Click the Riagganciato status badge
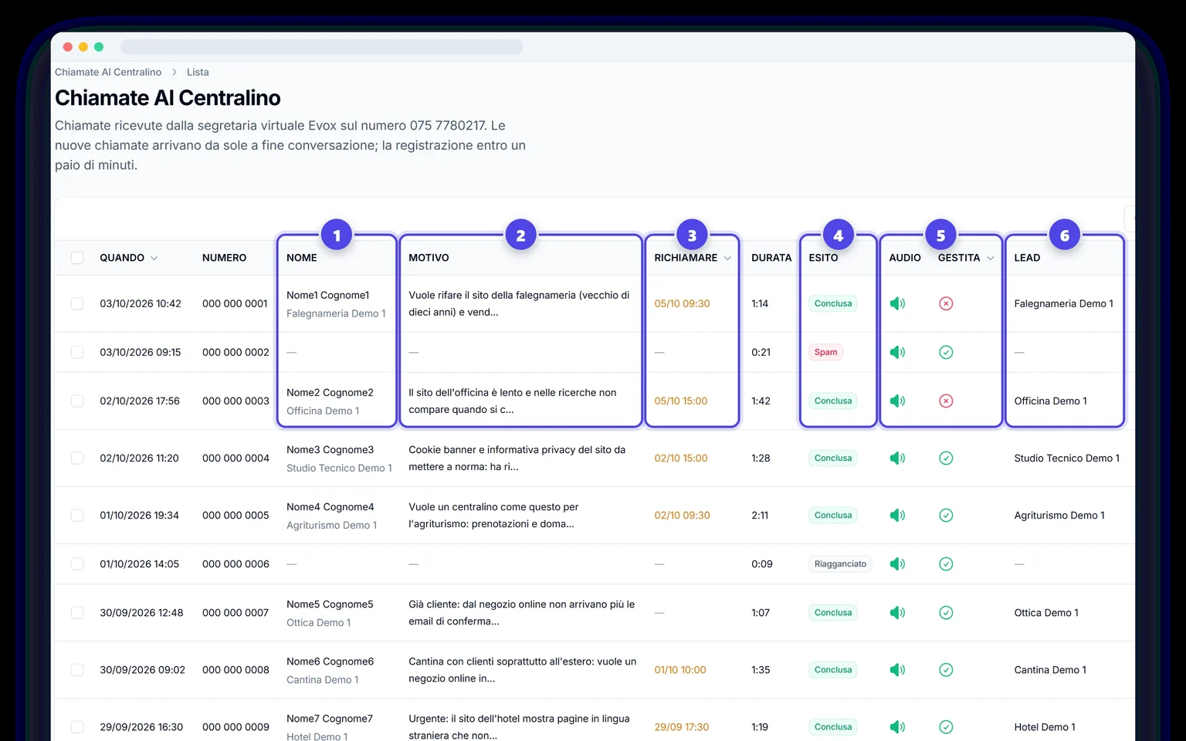This screenshot has width=1186, height=741. 840,563
